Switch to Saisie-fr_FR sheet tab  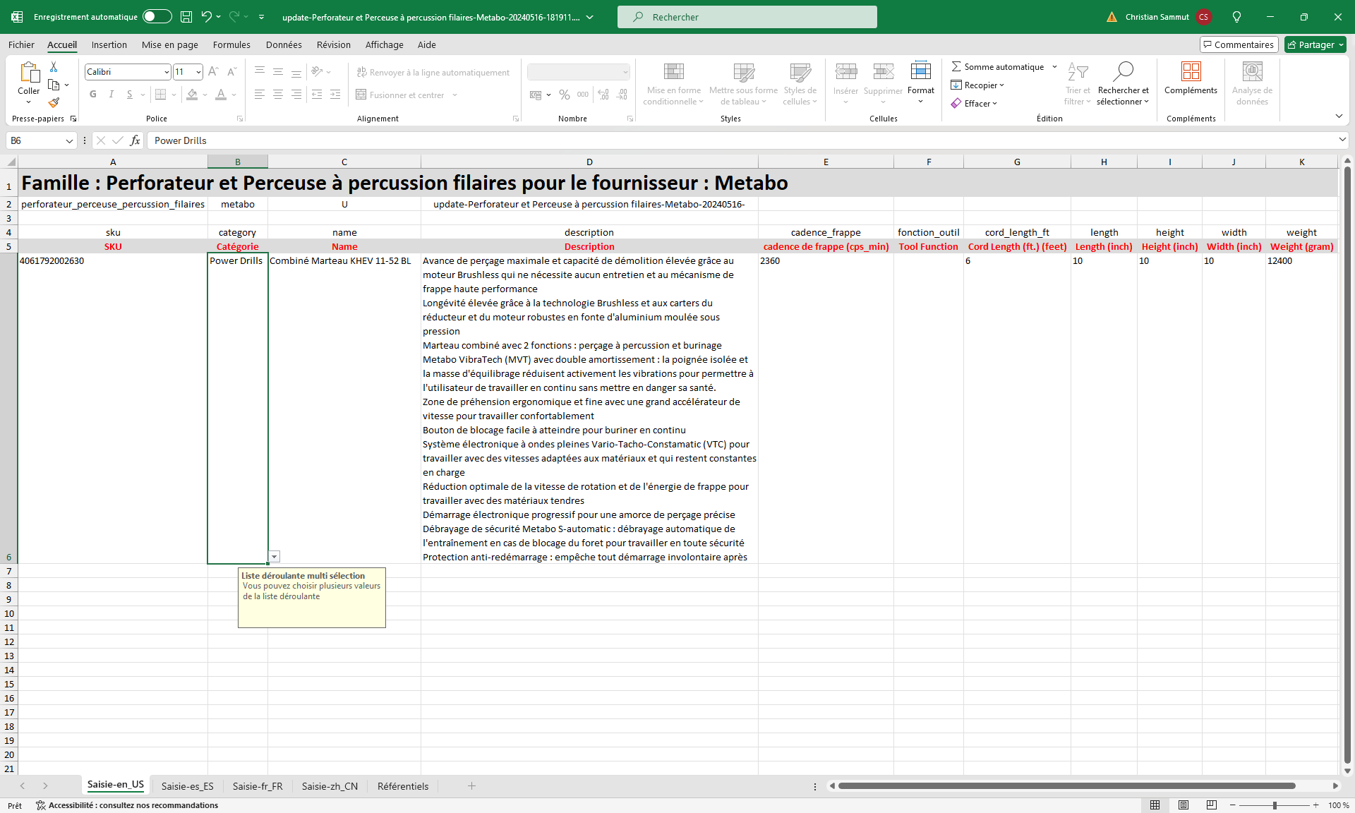pyautogui.click(x=258, y=786)
